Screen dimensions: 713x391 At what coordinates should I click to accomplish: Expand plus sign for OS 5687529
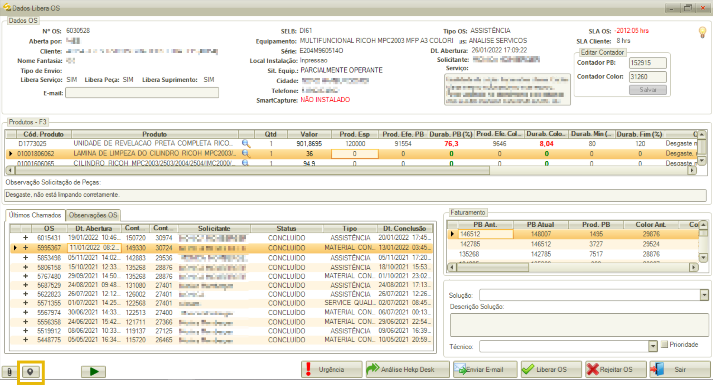pos(26,285)
